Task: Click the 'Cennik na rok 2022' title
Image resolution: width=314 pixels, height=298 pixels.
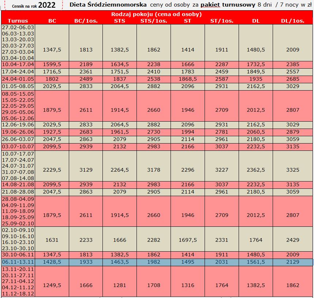Action: [x=34, y=5]
